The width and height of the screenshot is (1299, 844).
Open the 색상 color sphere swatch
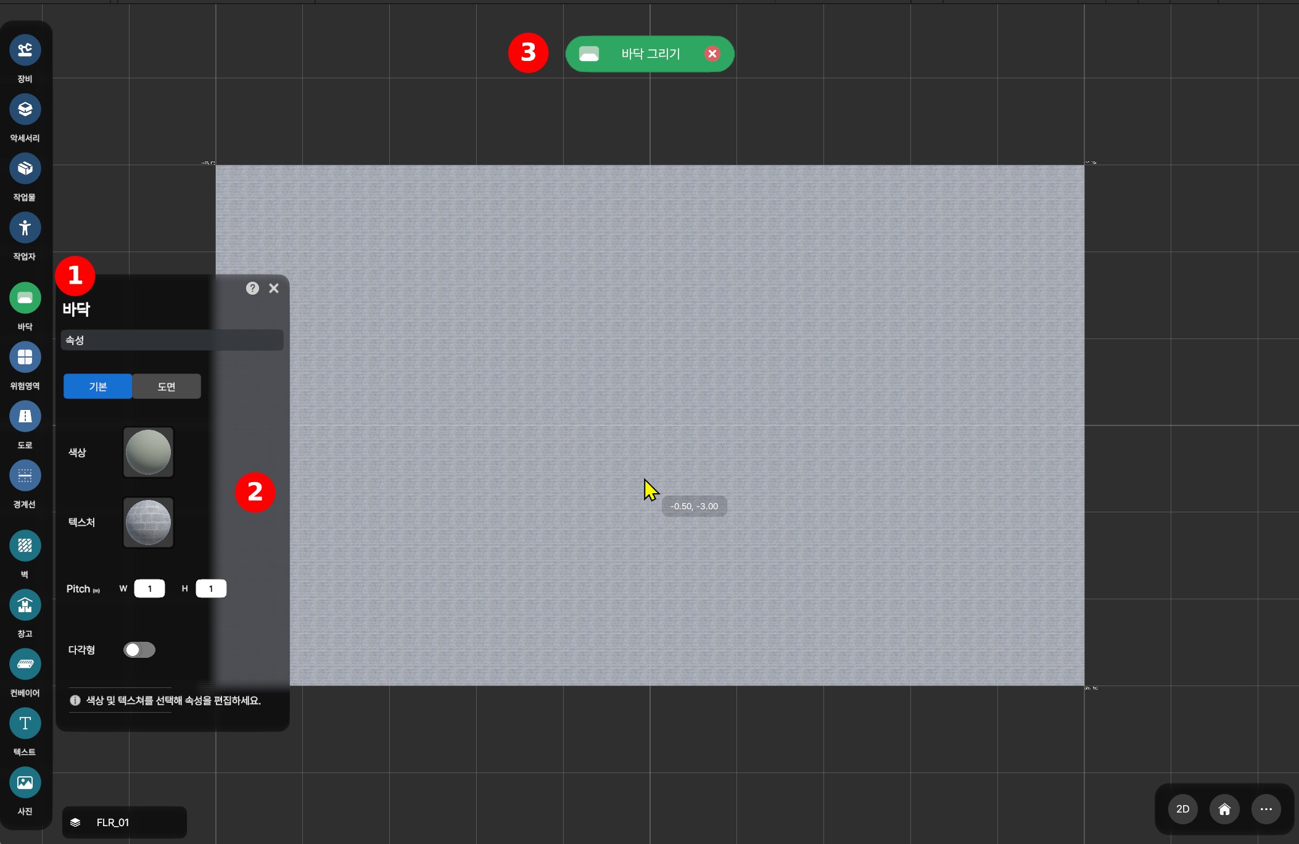[x=148, y=453]
